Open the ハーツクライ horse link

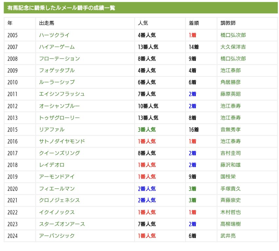point(54,35)
